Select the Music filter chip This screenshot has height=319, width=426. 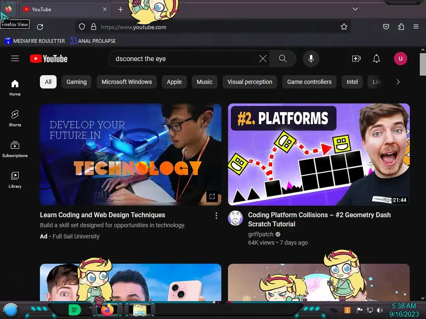click(x=205, y=82)
